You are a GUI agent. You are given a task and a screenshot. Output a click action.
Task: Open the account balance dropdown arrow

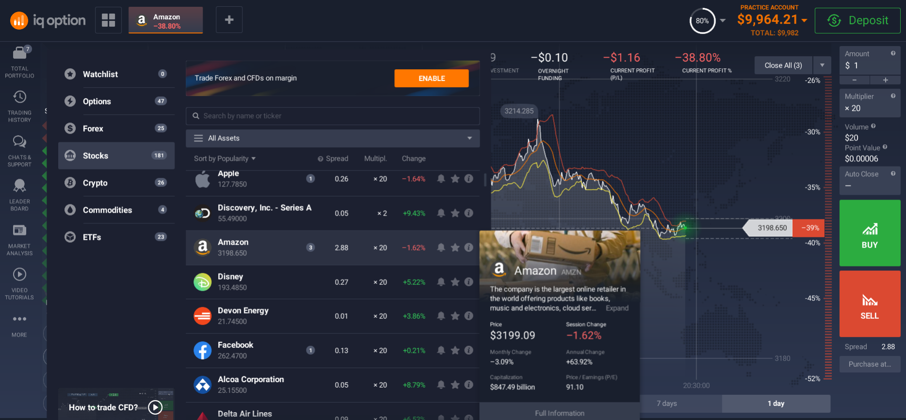click(804, 20)
